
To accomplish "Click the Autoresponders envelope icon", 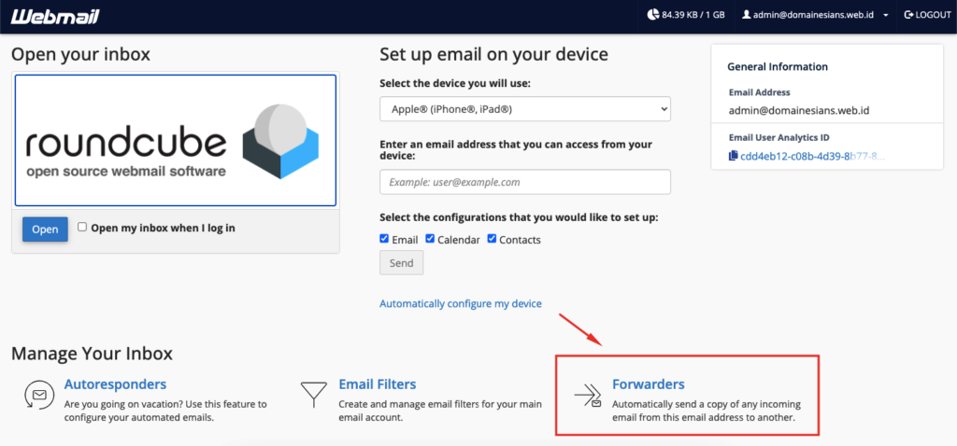I will pos(37,394).
